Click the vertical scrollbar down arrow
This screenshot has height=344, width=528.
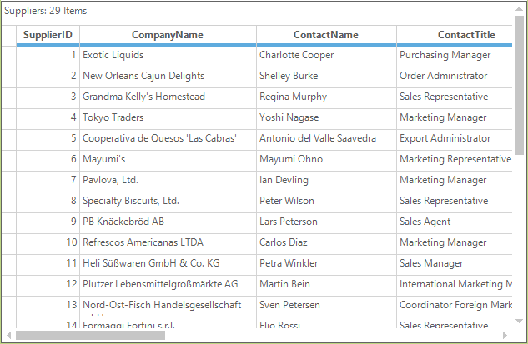click(519, 322)
